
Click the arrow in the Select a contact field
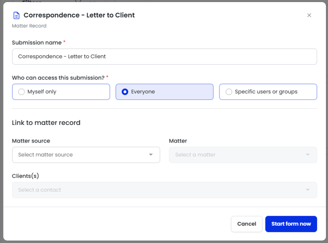coord(307,190)
